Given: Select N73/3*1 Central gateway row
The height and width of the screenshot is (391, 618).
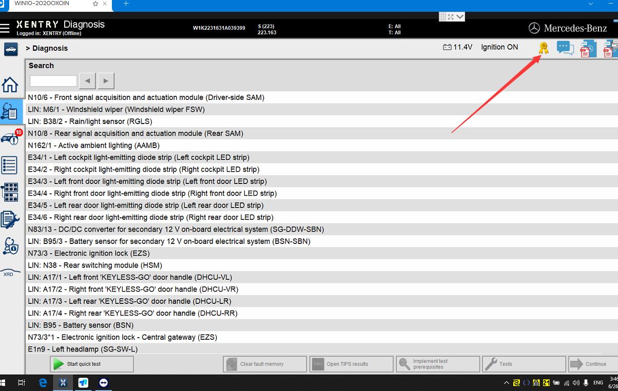Looking at the screenshot, I should (x=322, y=337).
